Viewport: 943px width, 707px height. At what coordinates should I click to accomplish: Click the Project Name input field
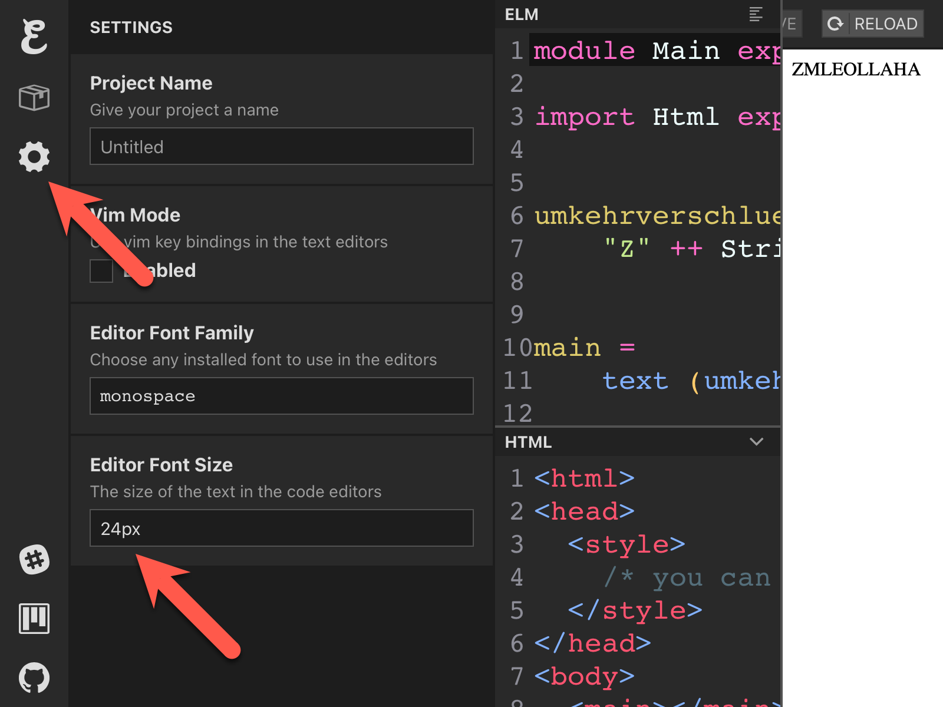[x=281, y=147]
